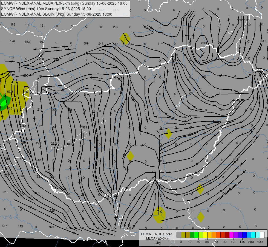Select the pure yellow legend swatch
268x247 pixels.
pyautogui.click(x=205, y=235)
